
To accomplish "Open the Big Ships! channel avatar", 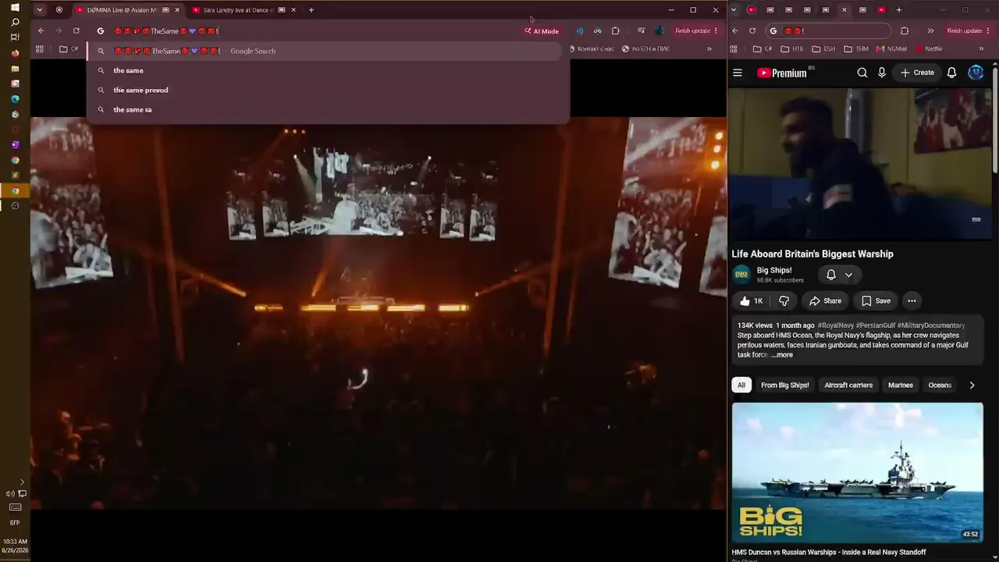I will coord(741,275).
